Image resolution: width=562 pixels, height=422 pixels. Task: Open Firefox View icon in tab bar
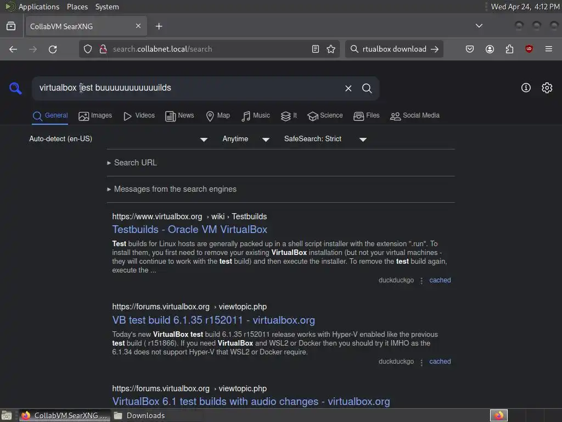[11, 26]
